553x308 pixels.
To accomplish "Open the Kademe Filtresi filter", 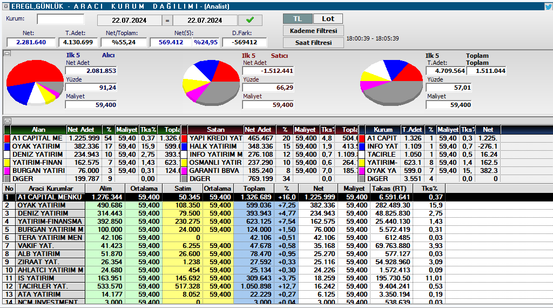I will click(313, 31).
